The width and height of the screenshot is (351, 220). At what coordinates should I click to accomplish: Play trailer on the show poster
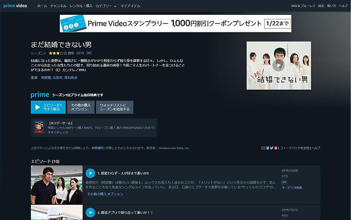(x=278, y=65)
